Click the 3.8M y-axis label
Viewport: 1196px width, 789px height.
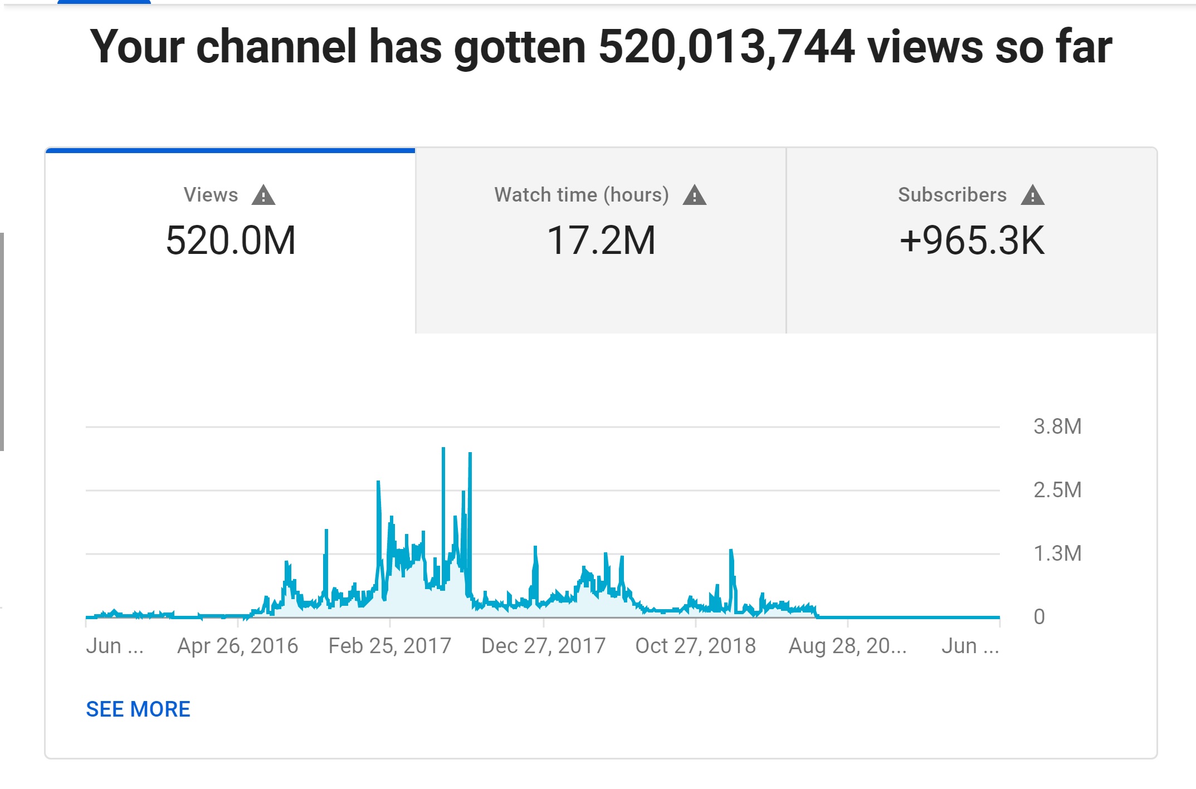[x=1057, y=427]
